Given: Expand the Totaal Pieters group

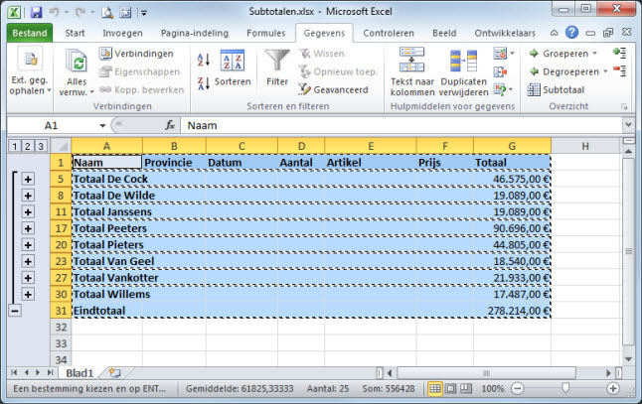Looking at the screenshot, I should (28, 245).
